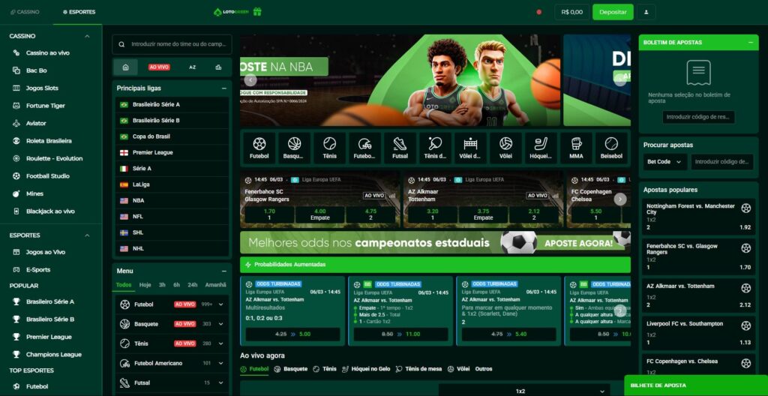Viewport: 768px width, 396px height.
Task: Collapse the Principais ligas panel
Action: [x=223, y=88]
